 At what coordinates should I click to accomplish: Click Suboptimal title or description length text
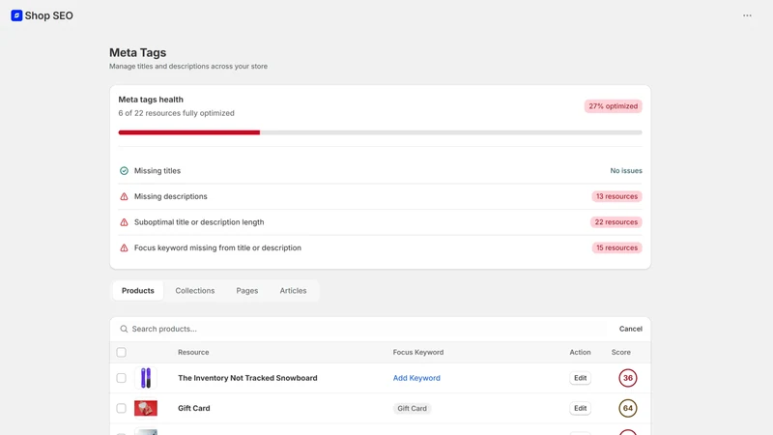tap(199, 222)
